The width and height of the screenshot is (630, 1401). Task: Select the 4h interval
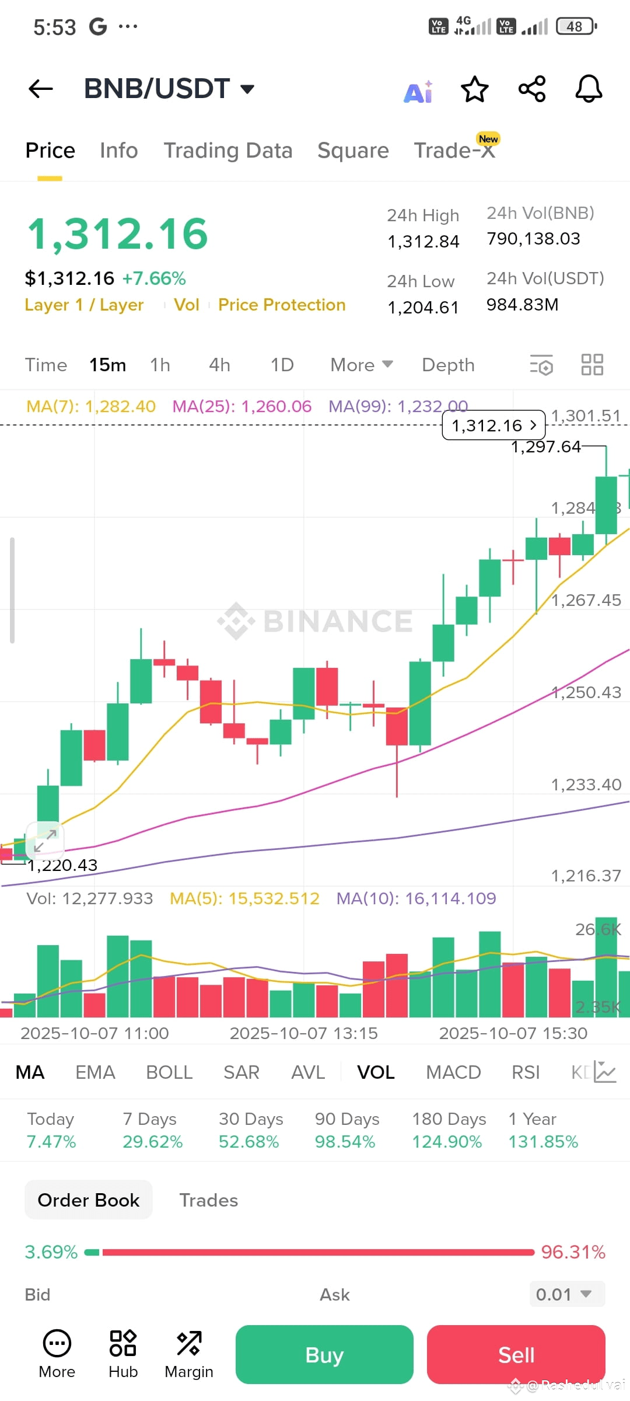220,365
